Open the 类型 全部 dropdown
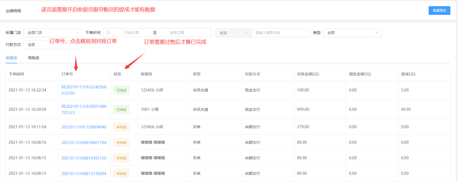This screenshot has width=458, height=182. click(x=352, y=33)
